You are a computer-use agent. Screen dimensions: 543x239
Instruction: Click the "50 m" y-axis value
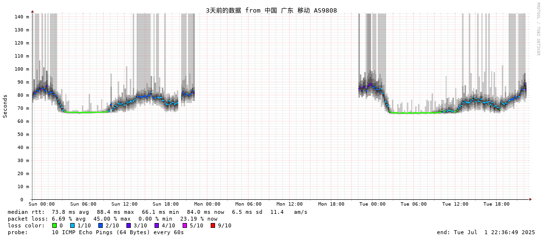point(24,134)
